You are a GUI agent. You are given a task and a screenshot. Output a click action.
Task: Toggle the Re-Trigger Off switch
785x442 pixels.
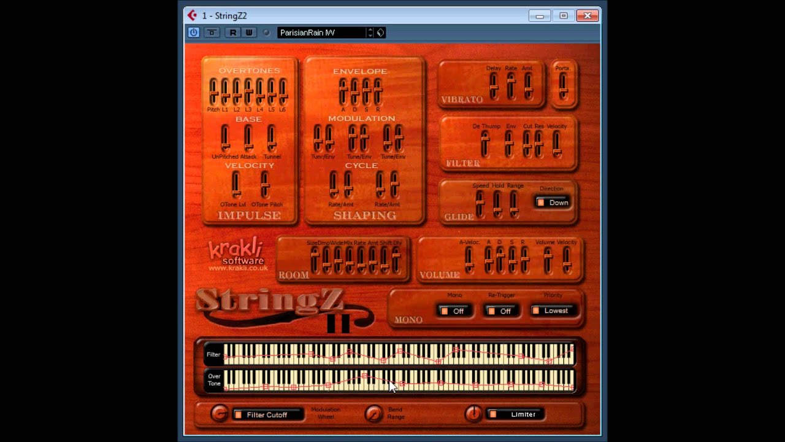pyautogui.click(x=500, y=311)
